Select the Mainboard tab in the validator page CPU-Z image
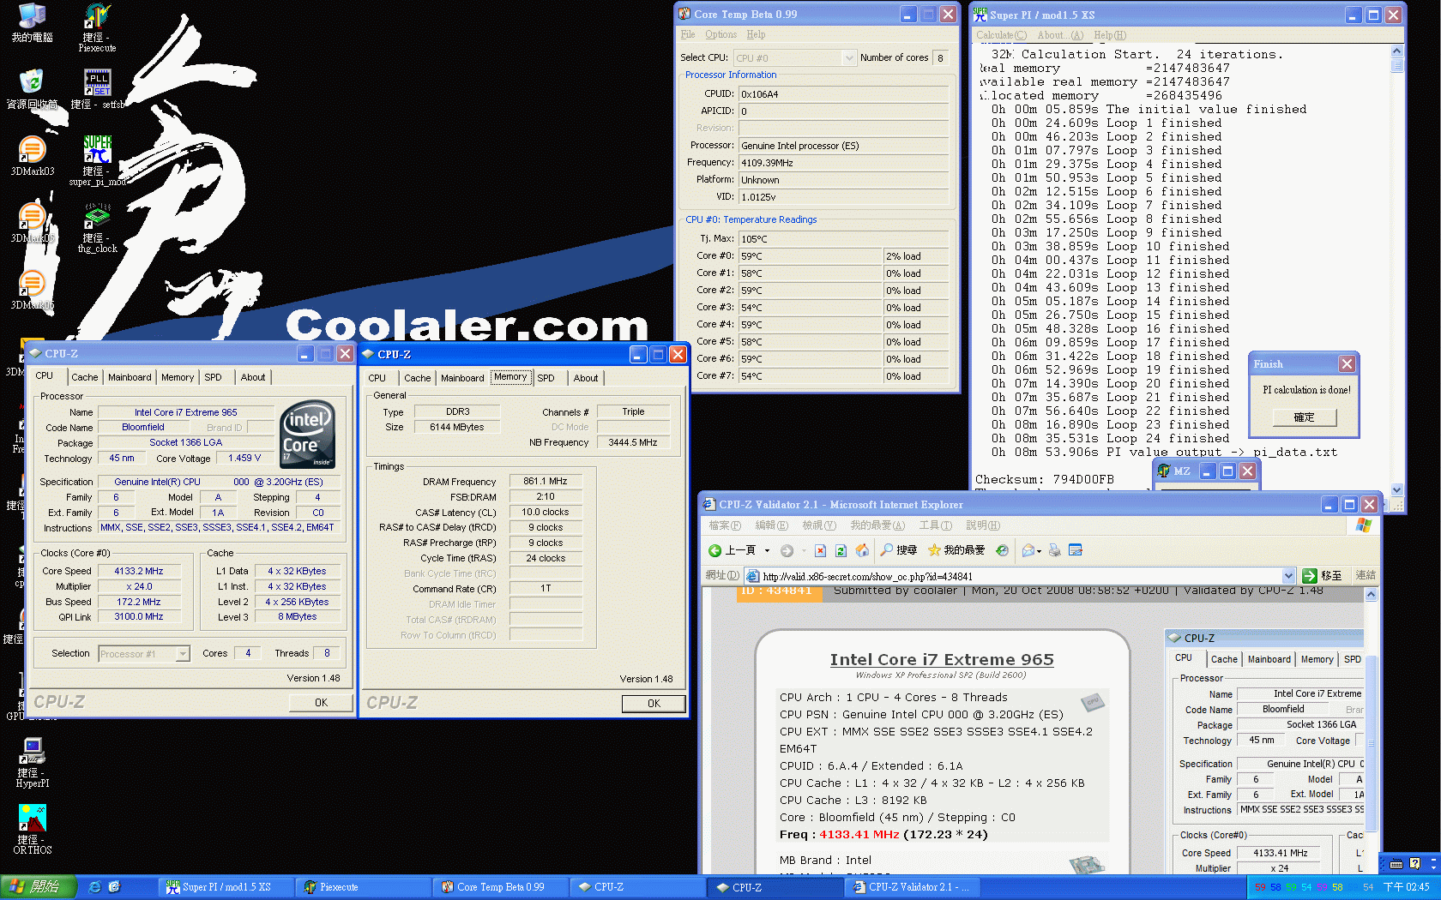 [1269, 660]
